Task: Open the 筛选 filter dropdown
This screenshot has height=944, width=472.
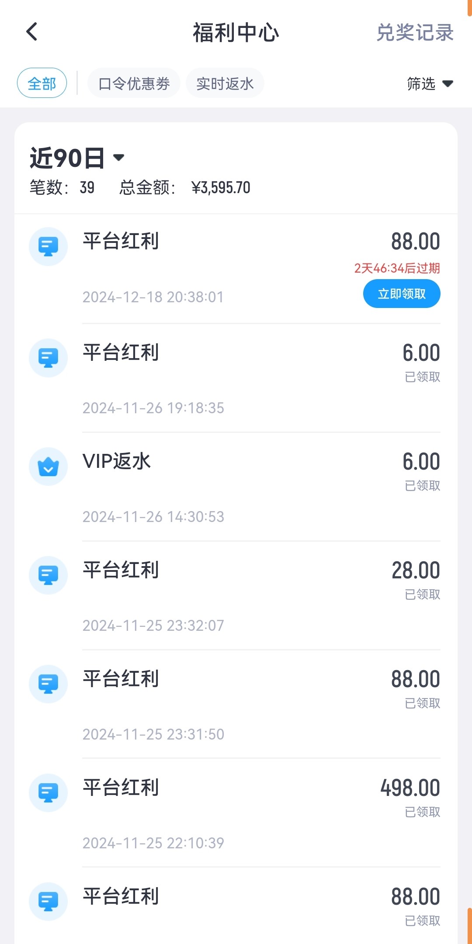Action: (x=430, y=83)
